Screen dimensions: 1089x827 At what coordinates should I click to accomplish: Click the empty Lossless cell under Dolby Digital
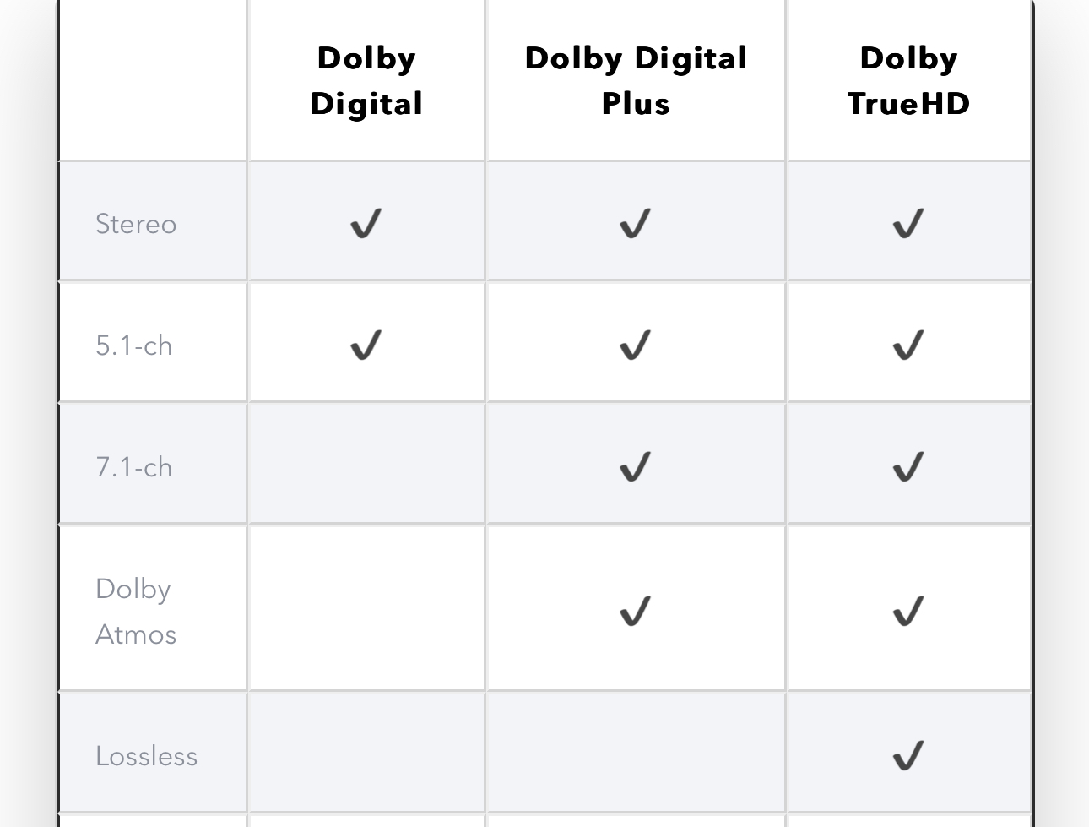click(366, 752)
